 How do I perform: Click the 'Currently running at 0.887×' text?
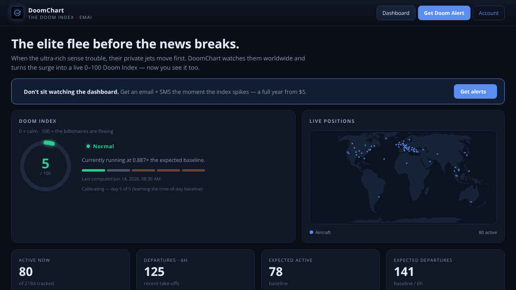point(144,160)
